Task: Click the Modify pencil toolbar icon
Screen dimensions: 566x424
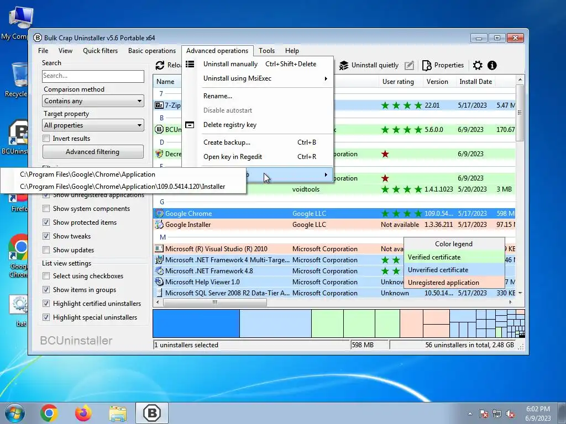Action: pyautogui.click(x=409, y=65)
